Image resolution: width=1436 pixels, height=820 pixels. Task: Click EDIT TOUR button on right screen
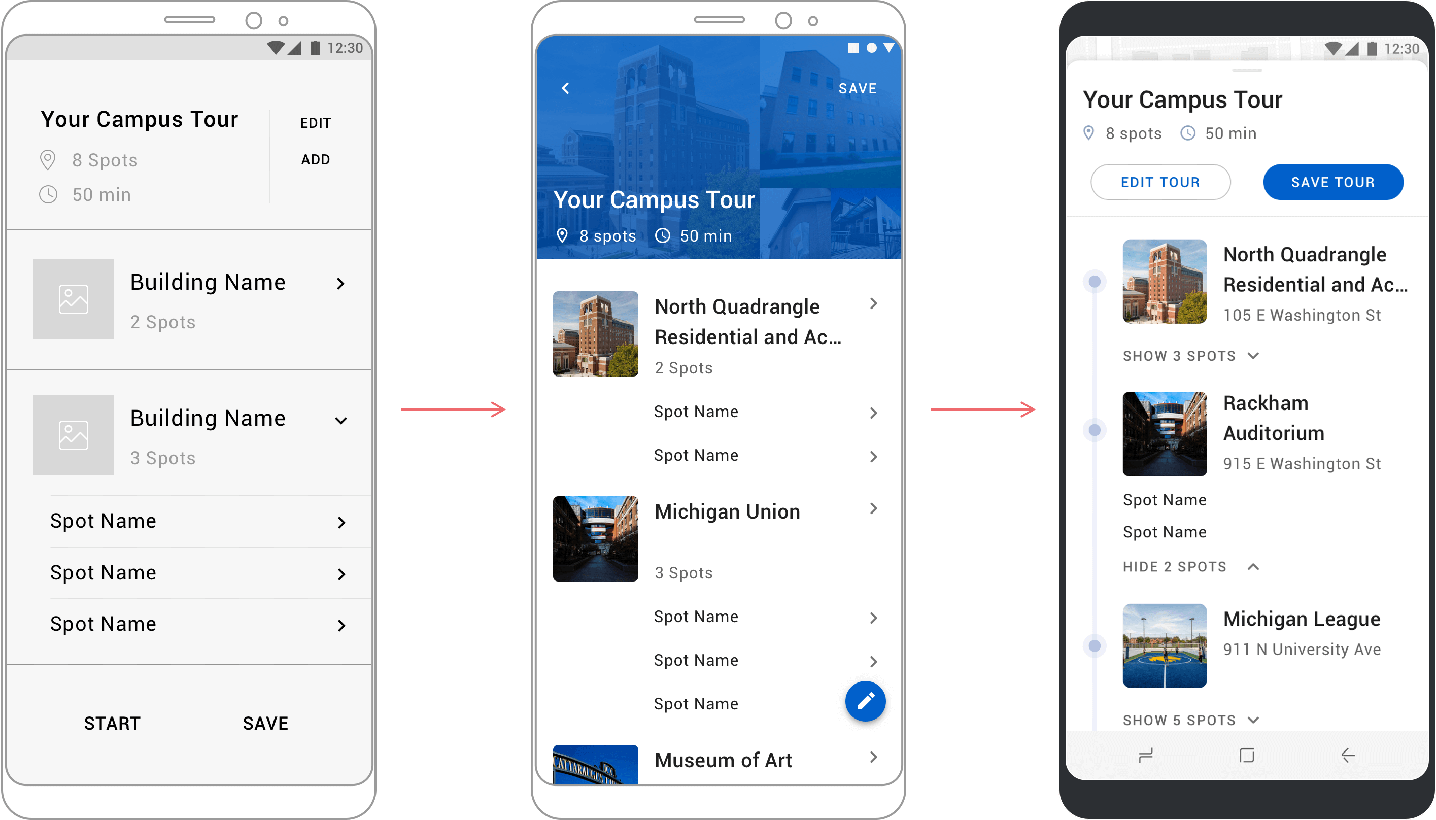click(x=1160, y=182)
